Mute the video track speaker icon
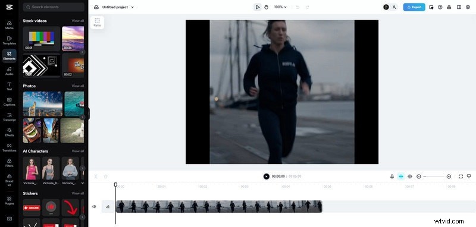 [95, 207]
